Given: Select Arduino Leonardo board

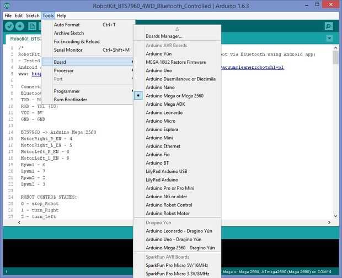Looking at the screenshot, I should [177, 112].
